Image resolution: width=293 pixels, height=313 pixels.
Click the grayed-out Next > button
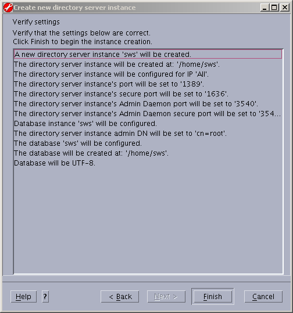(x=166, y=296)
